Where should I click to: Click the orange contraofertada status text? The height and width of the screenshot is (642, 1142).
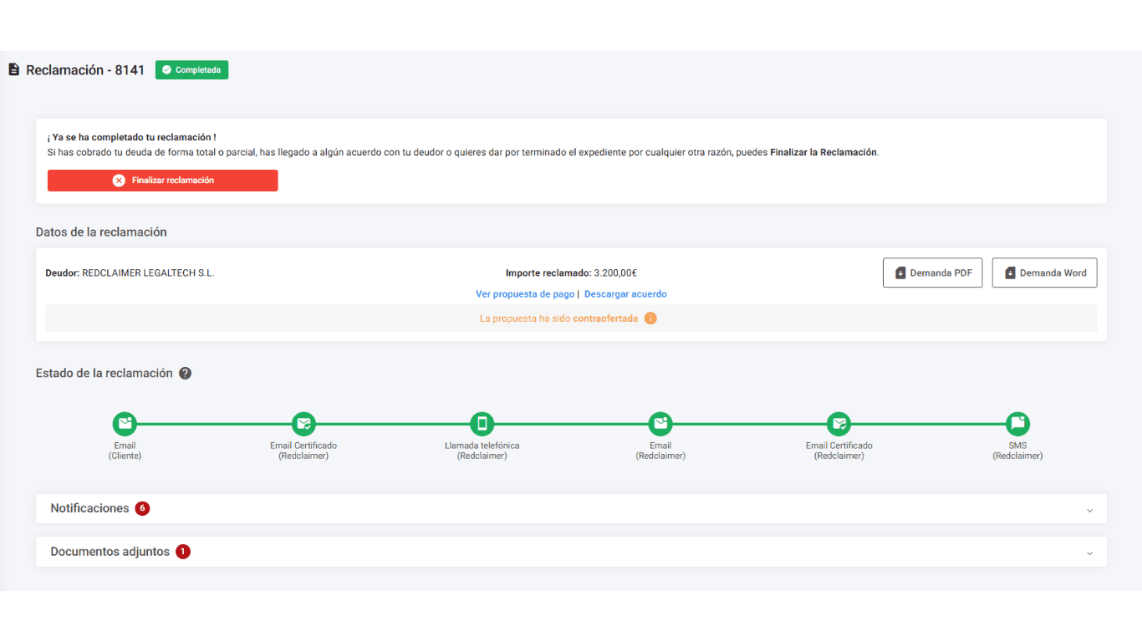605,318
